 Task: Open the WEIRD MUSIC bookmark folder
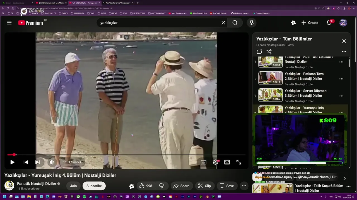(77, 13)
